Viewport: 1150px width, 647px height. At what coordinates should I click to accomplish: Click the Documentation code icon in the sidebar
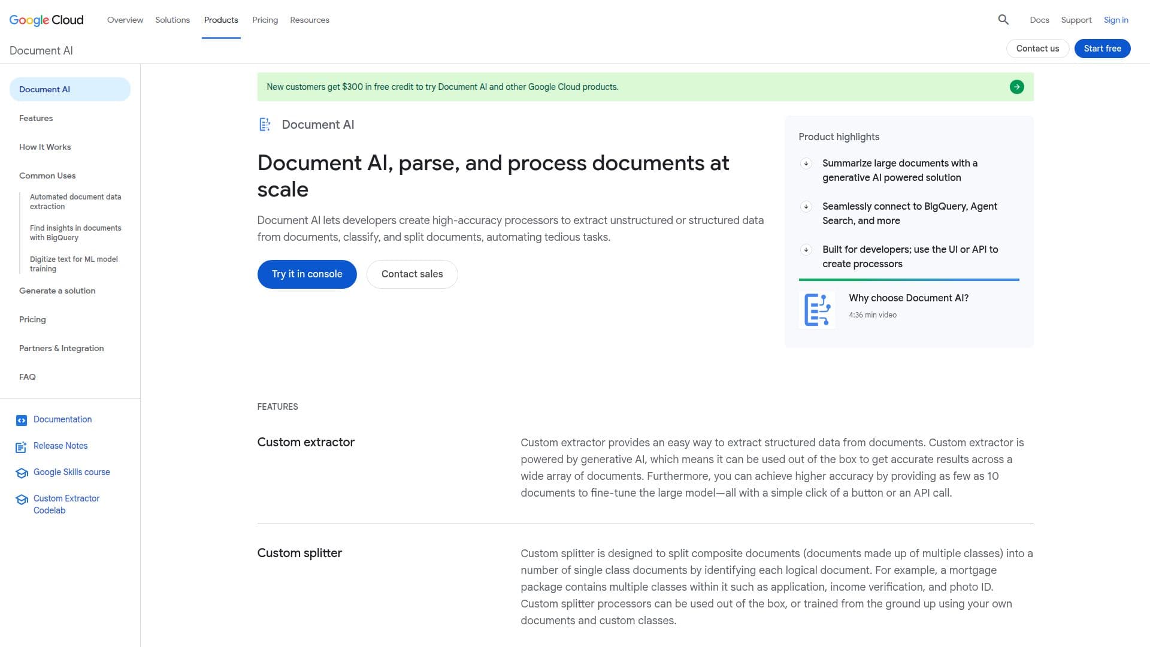point(22,421)
